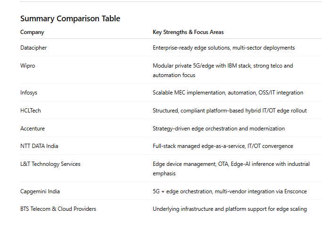Click the Company column header
Screen dimensions: 322x233
(32, 32)
